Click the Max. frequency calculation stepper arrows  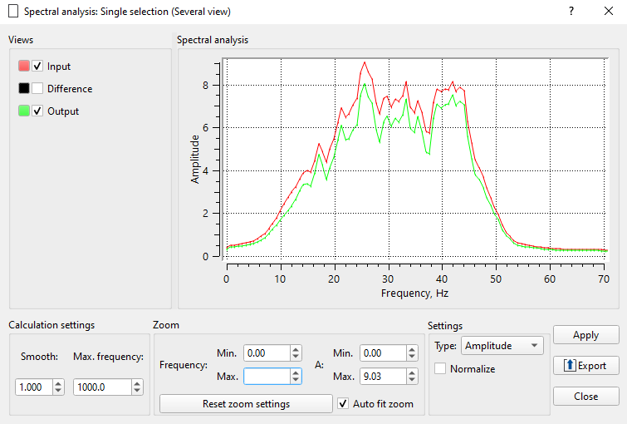(x=136, y=387)
